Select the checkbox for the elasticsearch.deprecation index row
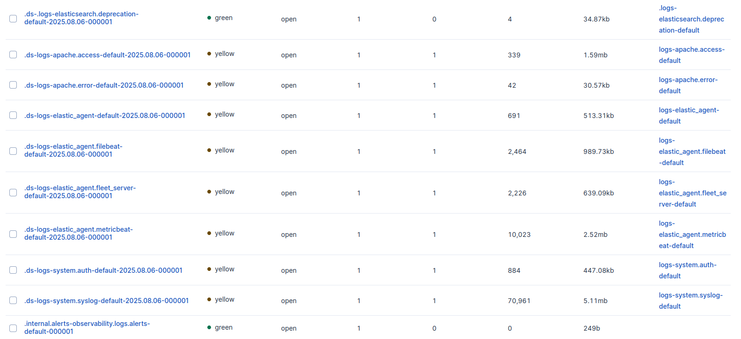Screen dimensions: 741x339 13,19
